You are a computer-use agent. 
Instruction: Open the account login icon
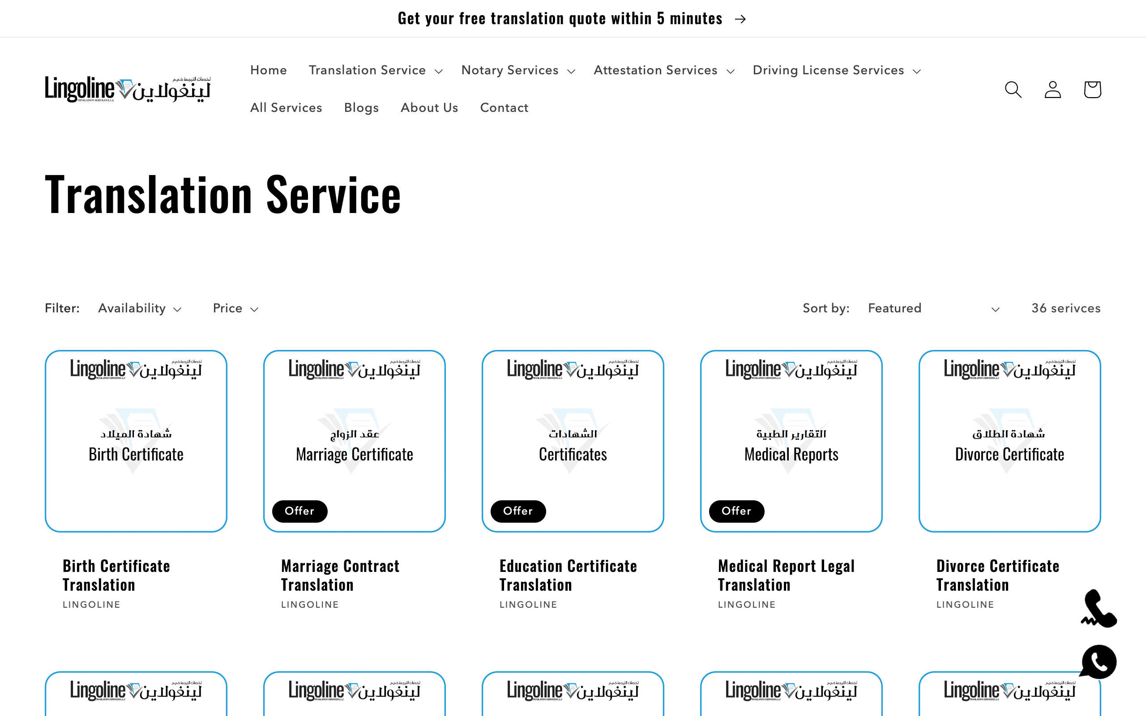tap(1052, 89)
